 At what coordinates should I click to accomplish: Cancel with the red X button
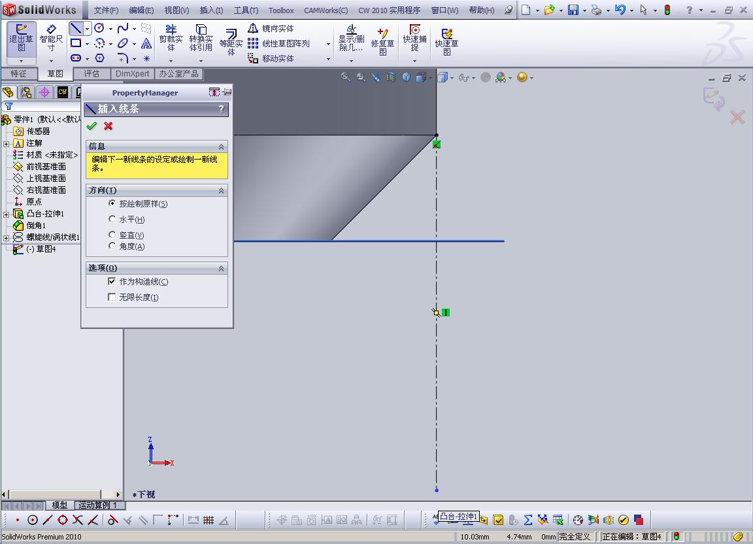(x=108, y=126)
